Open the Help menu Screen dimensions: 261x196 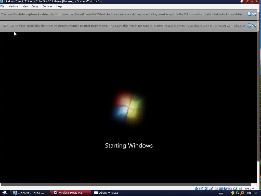(x=59, y=6)
